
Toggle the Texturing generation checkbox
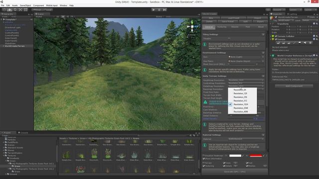tap(204, 166)
